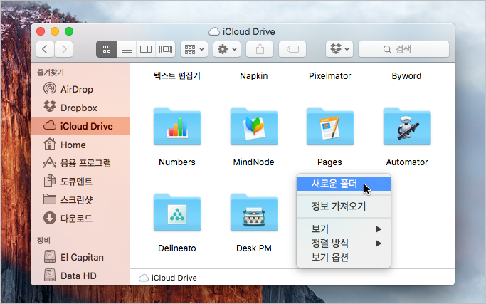Select the Desk PM folder icon
Viewport: 486px width, 304px height.
point(254,212)
